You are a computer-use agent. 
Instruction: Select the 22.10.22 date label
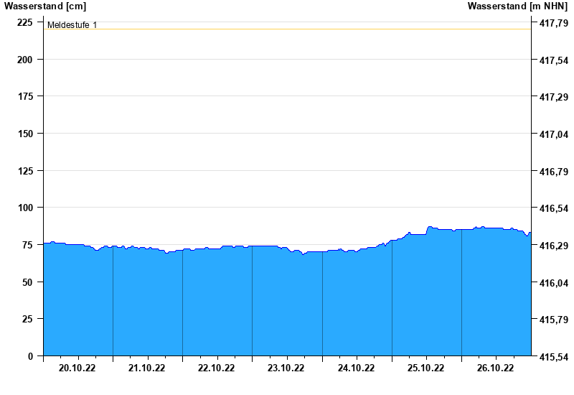[217, 368]
